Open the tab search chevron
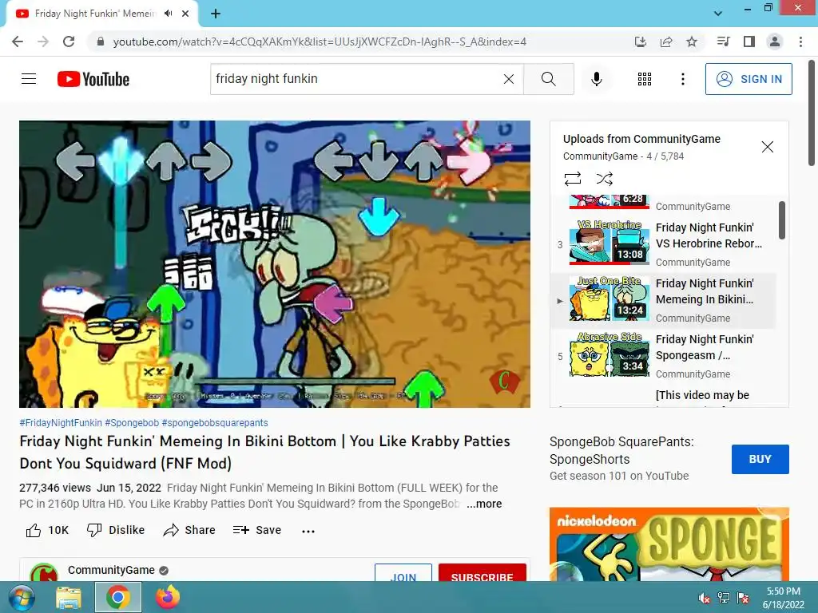Screen dimensions: 818x613 [x=718, y=14]
